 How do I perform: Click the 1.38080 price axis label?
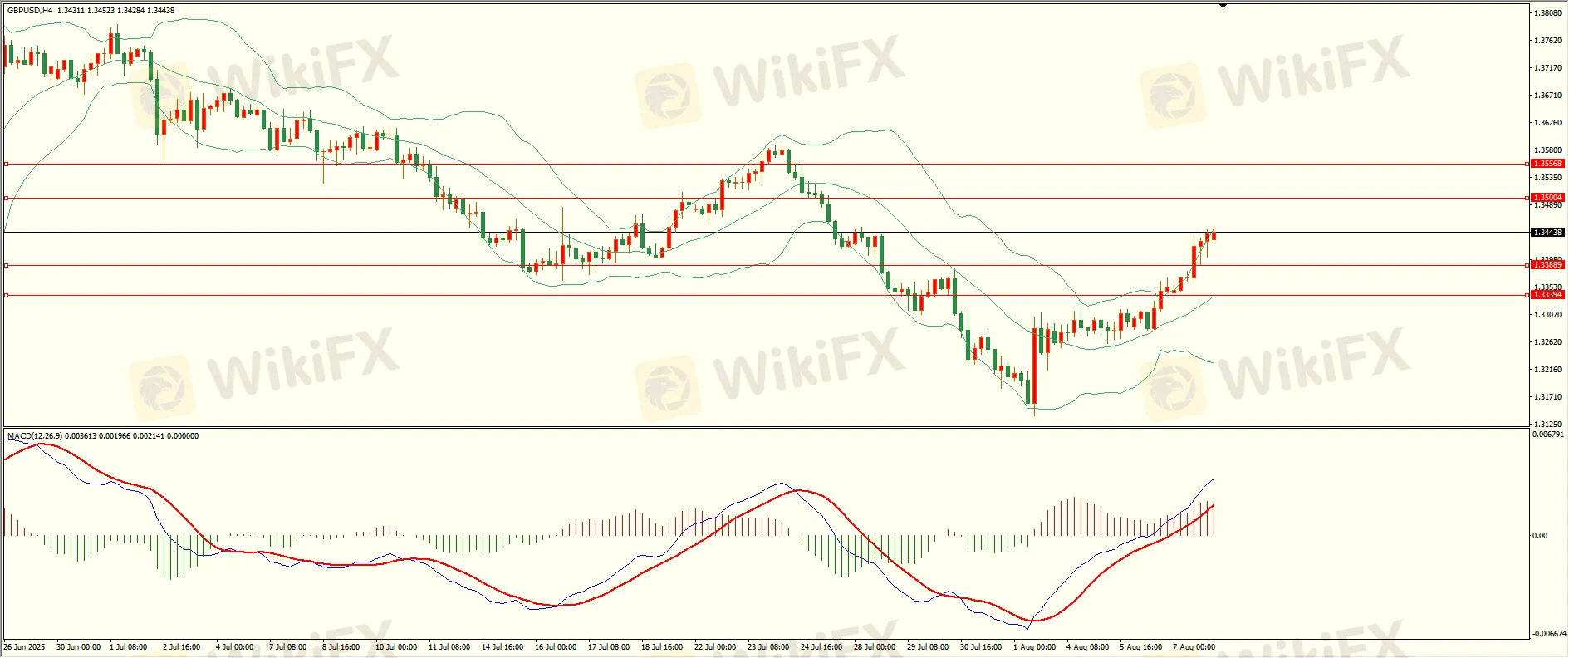(1548, 13)
